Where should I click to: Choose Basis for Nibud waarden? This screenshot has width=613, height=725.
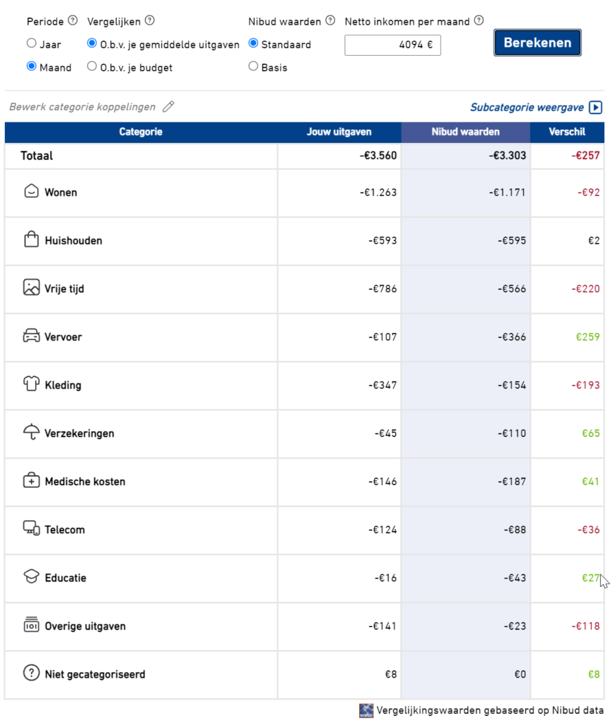coord(253,67)
